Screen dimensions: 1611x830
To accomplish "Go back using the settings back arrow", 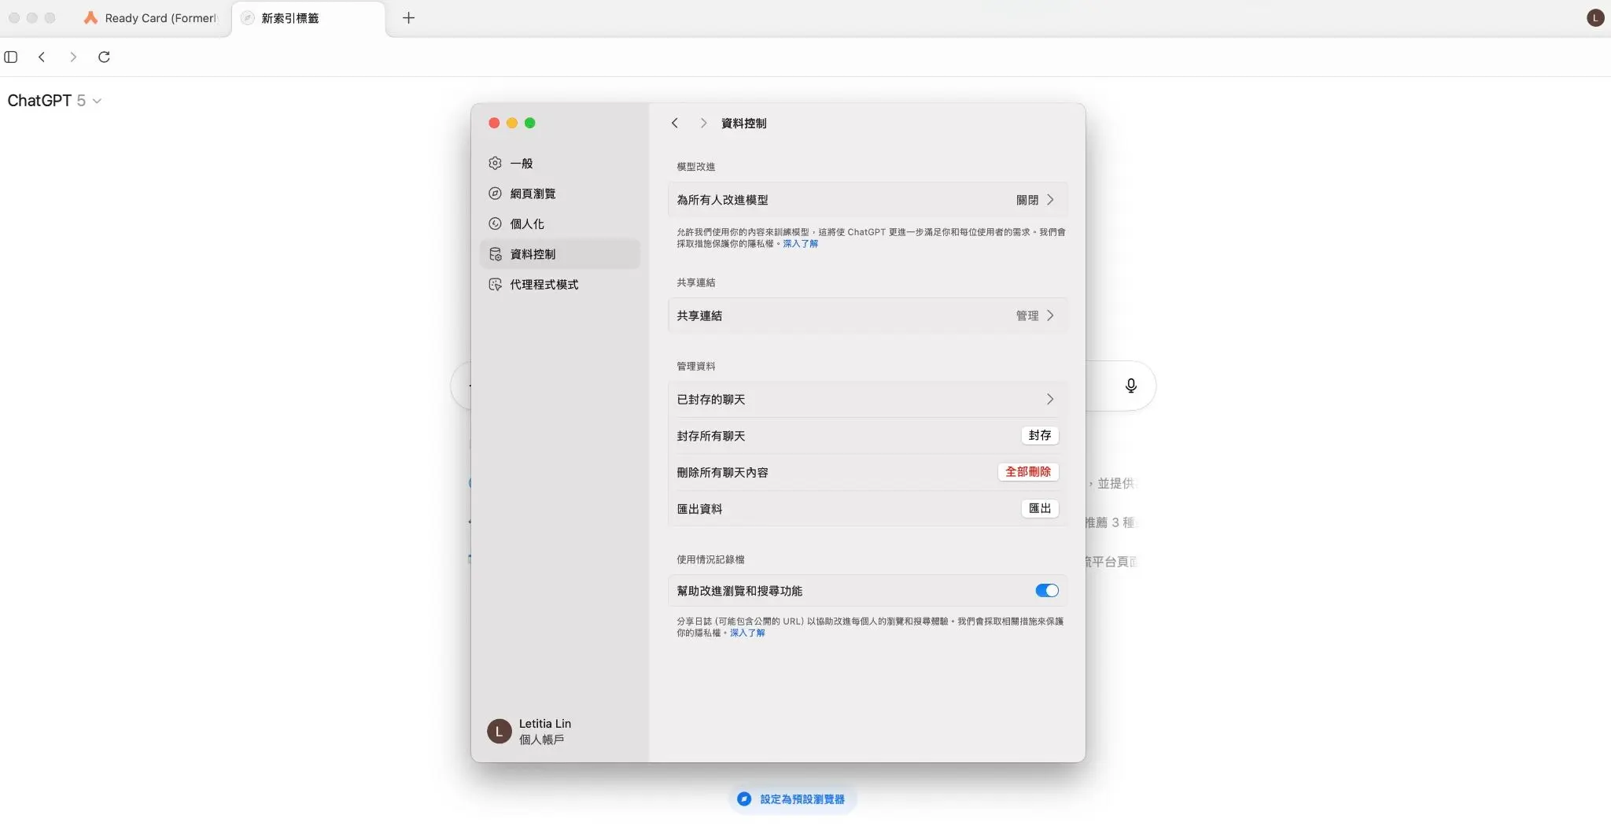I will point(675,123).
